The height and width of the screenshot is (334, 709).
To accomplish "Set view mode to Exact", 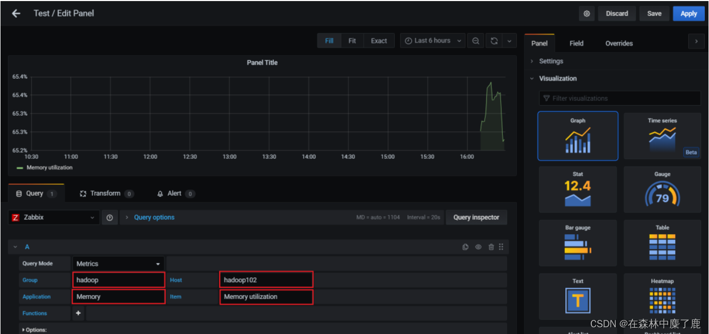I will click(378, 41).
